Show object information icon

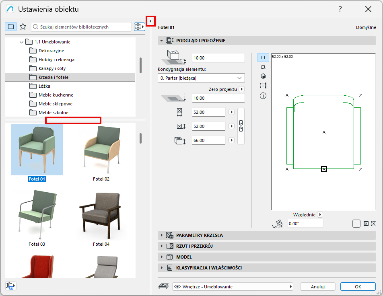(263, 96)
